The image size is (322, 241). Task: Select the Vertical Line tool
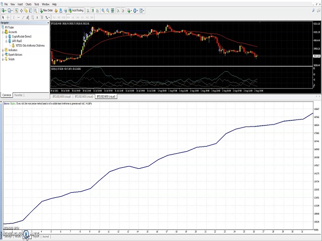click(14, 18)
